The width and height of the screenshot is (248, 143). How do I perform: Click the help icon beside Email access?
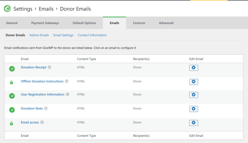click(x=42, y=122)
